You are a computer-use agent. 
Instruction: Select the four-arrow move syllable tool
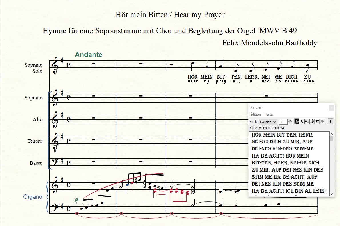(312, 121)
